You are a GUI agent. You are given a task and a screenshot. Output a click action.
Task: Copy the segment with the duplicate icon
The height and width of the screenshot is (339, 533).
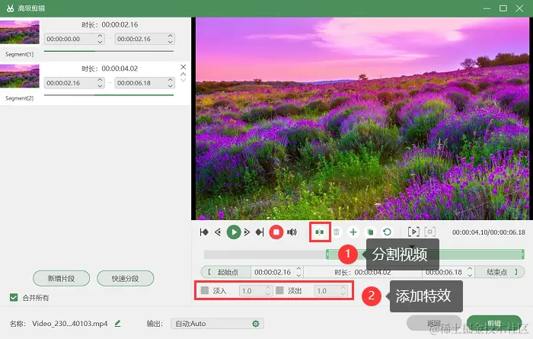tap(370, 232)
